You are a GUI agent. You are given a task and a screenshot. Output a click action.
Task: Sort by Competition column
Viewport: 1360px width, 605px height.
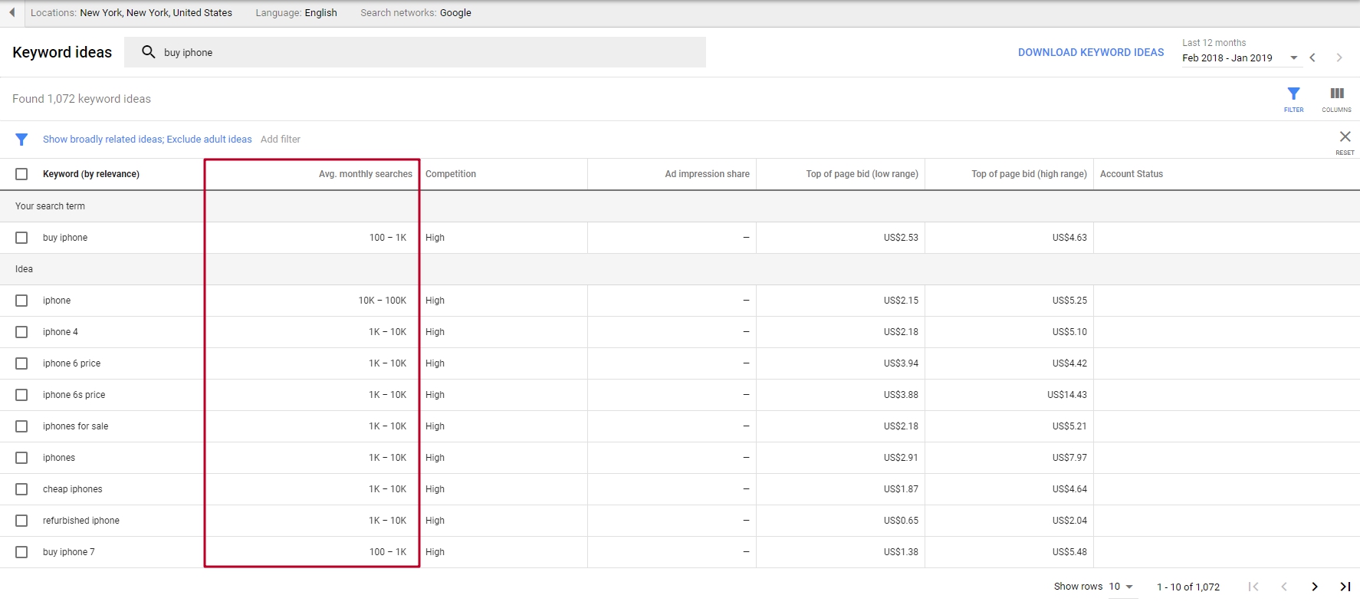click(451, 174)
